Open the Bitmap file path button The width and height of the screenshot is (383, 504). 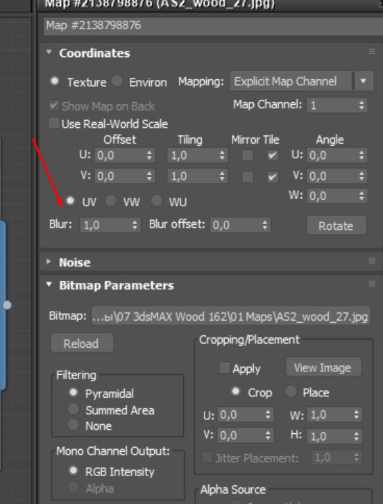(x=230, y=317)
